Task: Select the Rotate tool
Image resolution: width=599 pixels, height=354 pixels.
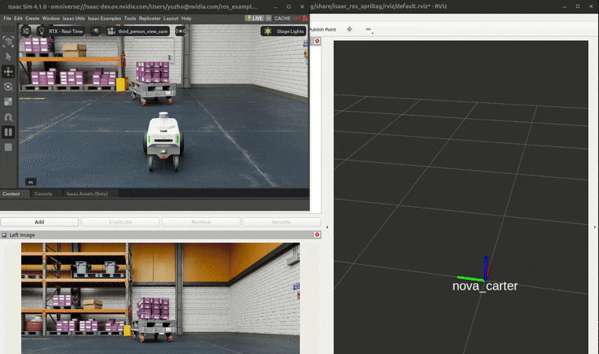Action: pyautogui.click(x=9, y=87)
